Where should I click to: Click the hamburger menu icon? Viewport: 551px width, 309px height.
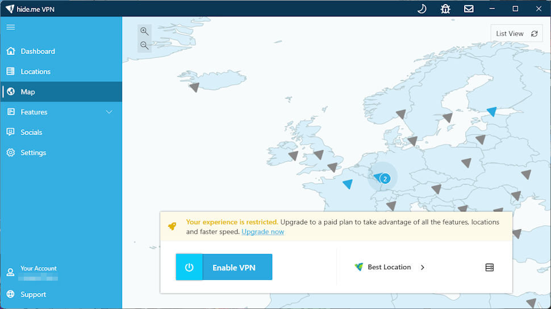point(11,27)
